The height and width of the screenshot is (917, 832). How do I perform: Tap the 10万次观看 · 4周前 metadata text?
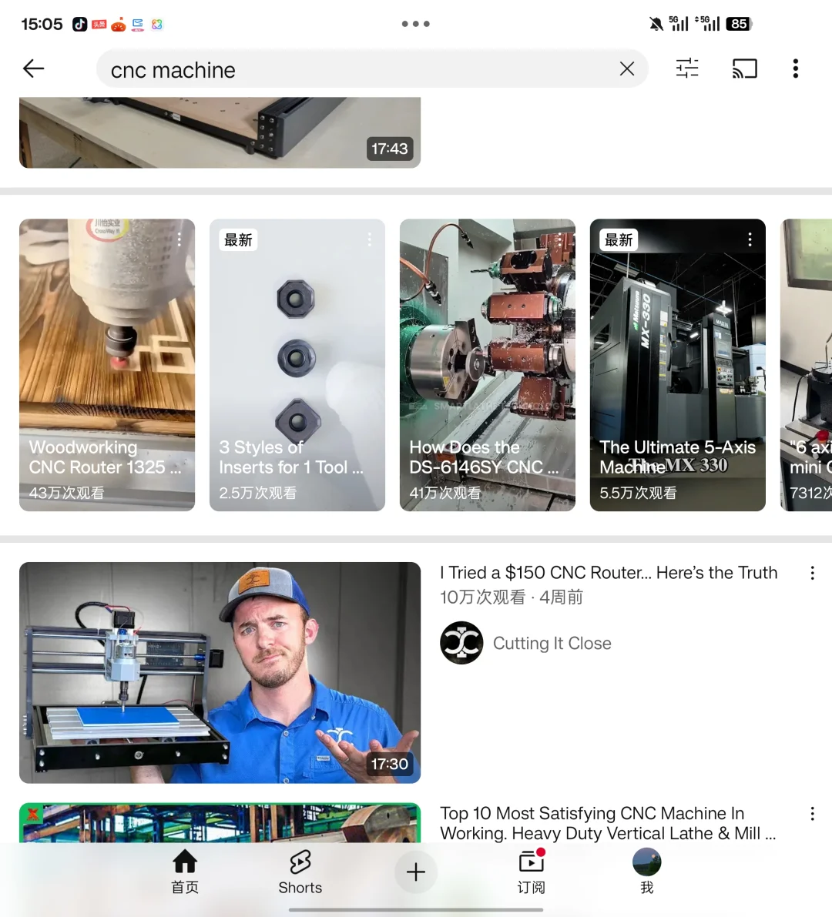(x=512, y=597)
